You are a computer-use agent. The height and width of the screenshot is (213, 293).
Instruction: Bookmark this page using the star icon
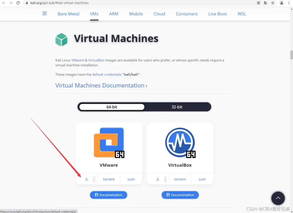[273, 3]
